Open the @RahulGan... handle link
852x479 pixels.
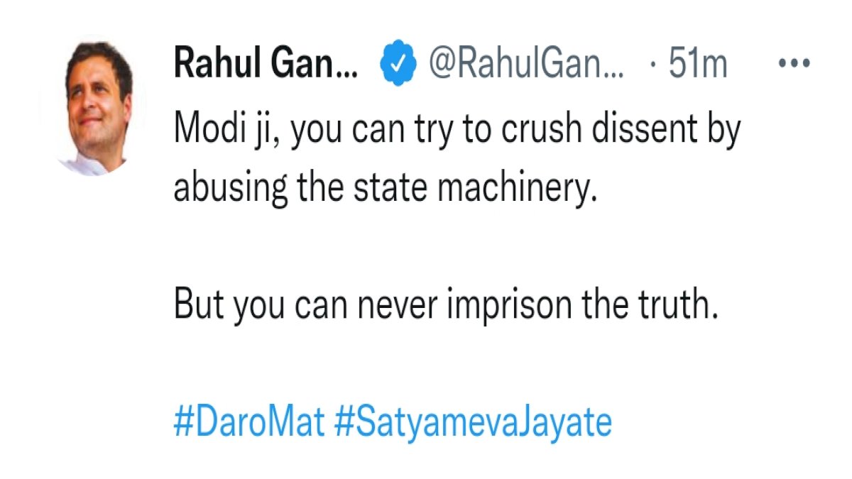coord(527,65)
